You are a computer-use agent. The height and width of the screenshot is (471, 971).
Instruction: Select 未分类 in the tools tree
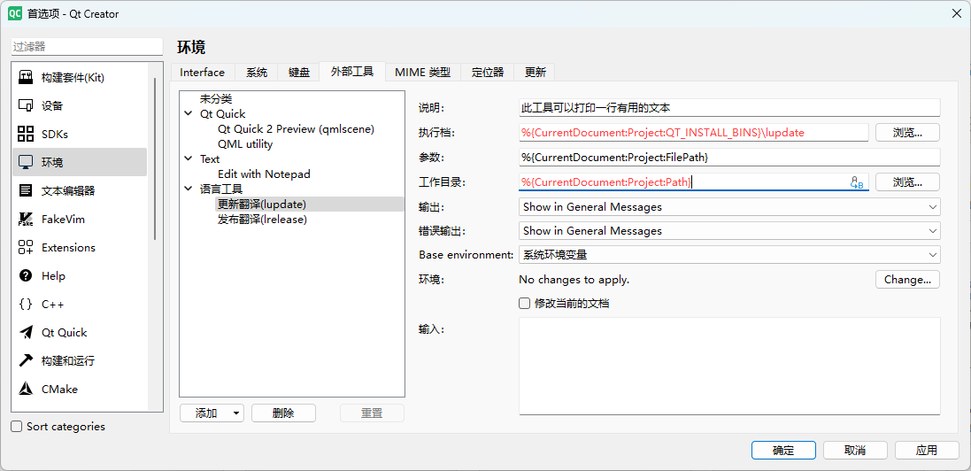pyautogui.click(x=216, y=99)
